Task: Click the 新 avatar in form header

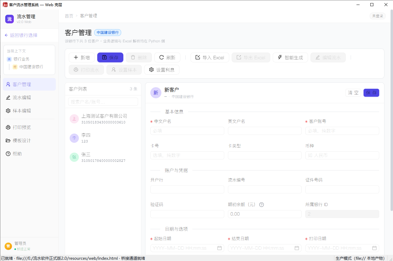Action: pyautogui.click(x=156, y=93)
